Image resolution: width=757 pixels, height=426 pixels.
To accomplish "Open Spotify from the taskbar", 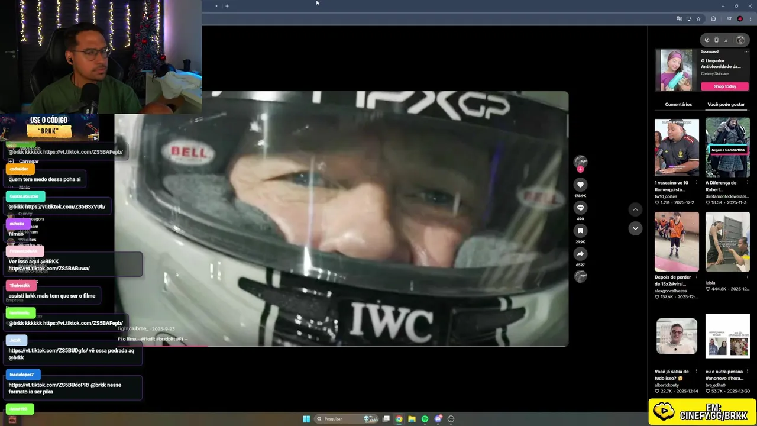I will 425,419.
